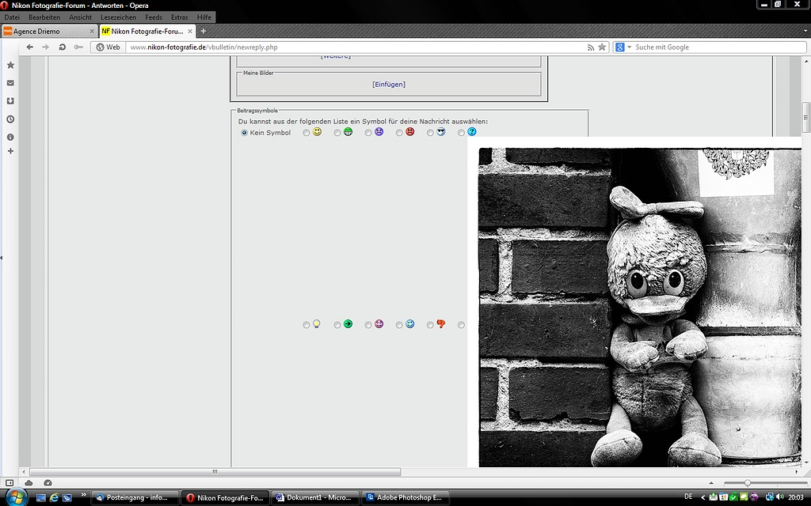
Task: Add a panel with the sidebar plus
Action: pos(10,151)
